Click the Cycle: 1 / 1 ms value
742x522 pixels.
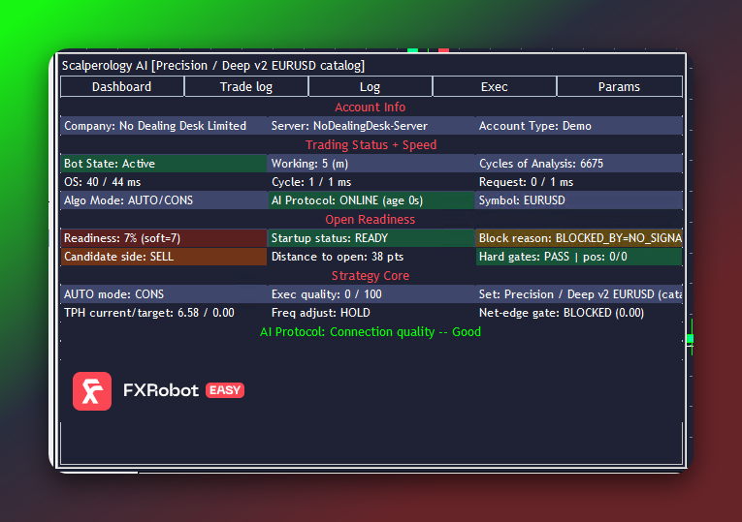pos(311,182)
